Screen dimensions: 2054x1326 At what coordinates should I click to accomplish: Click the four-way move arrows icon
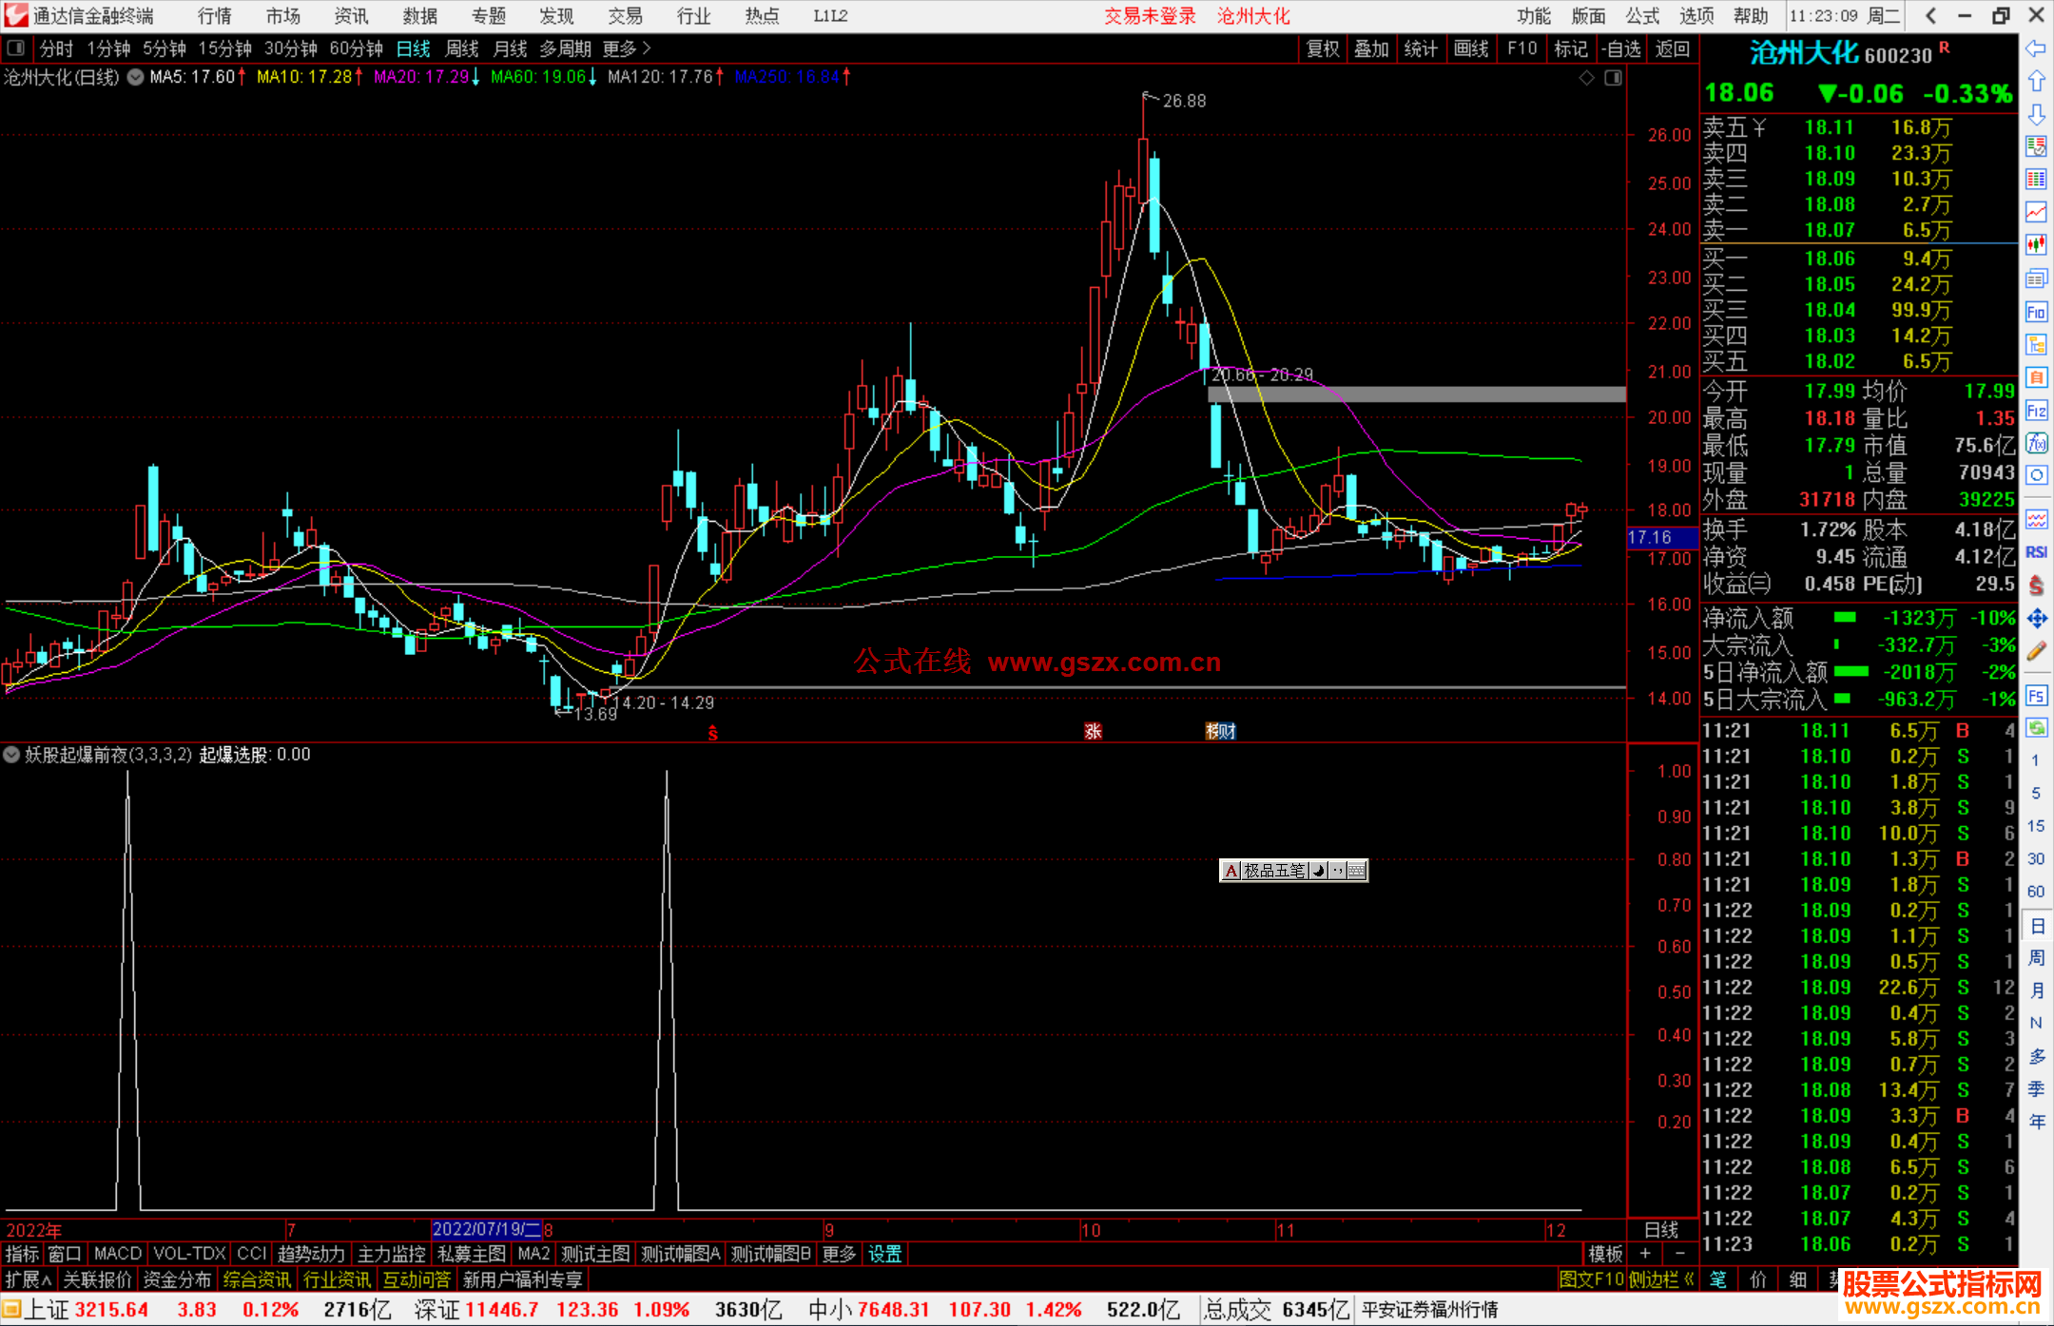(x=2036, y=619)
